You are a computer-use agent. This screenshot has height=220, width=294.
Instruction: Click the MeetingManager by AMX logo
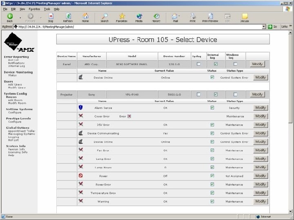pos(19,42)
